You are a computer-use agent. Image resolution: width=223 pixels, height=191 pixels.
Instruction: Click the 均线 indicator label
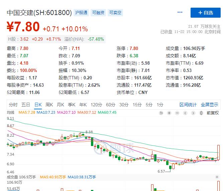(x=10, y=112)
